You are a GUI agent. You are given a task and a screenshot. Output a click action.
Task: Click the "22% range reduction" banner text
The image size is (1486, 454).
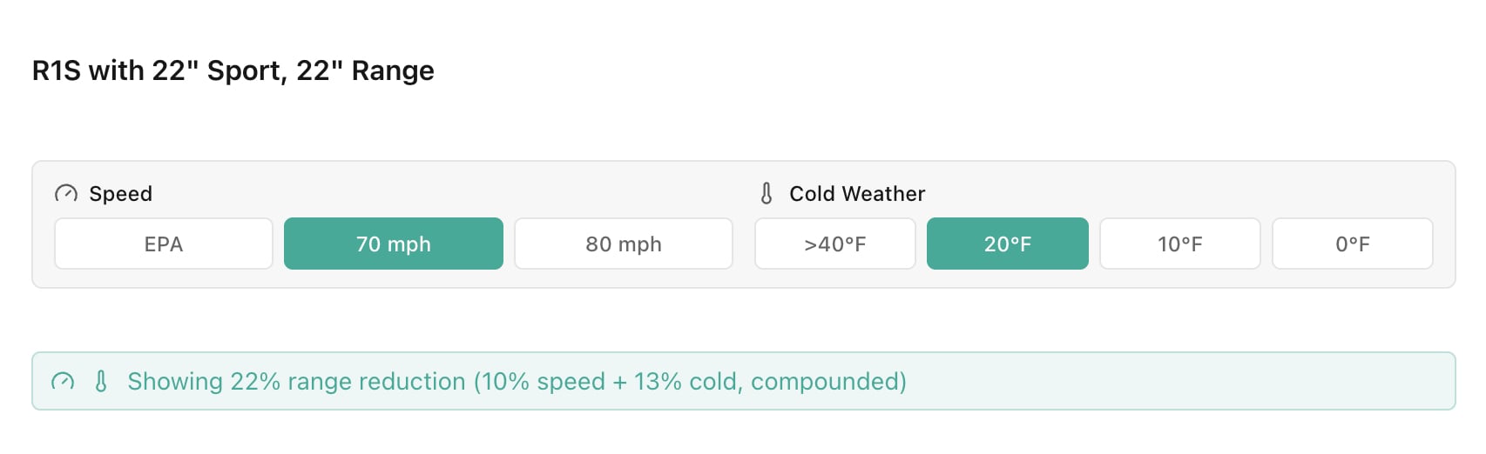348,382
